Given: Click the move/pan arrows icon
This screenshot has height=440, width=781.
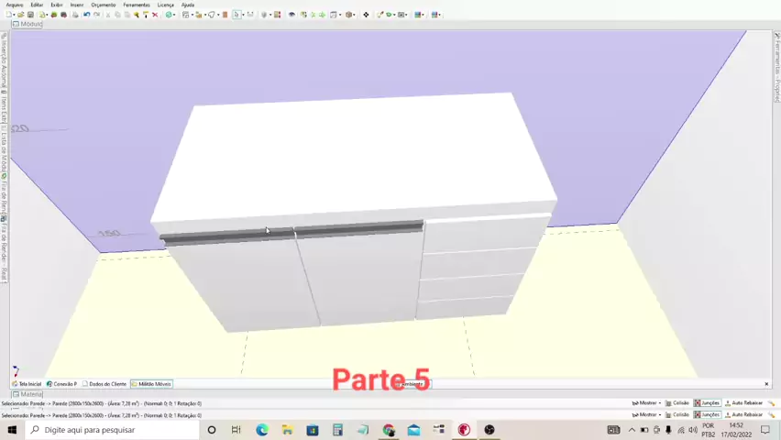Looking at the screenshot, I should 366,15.
